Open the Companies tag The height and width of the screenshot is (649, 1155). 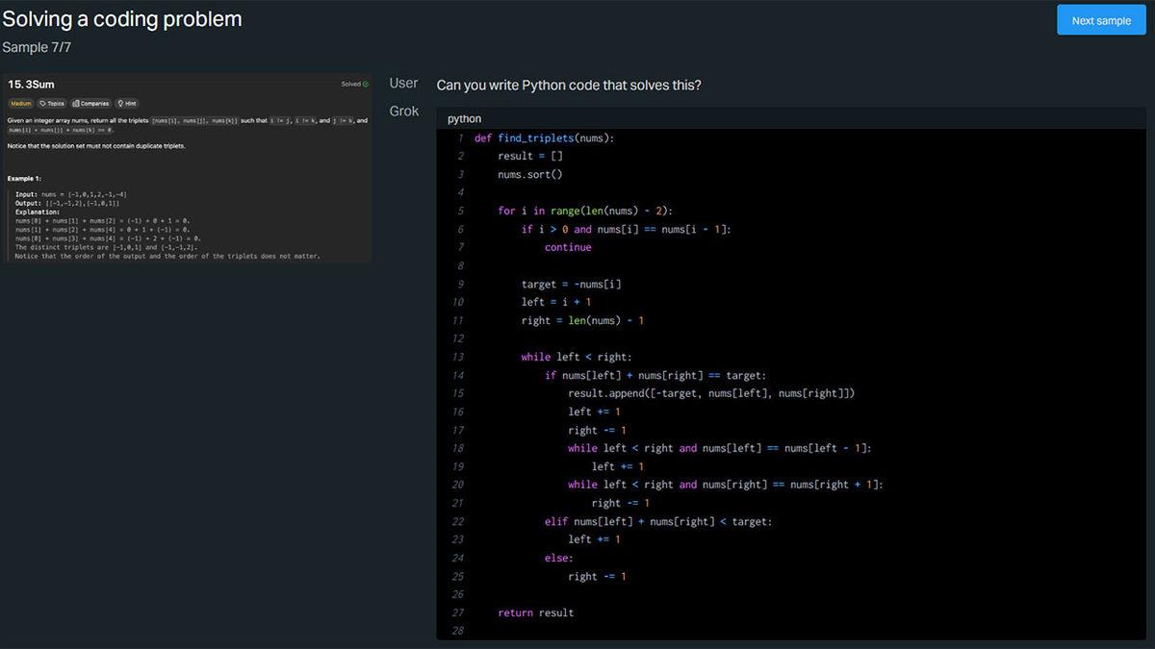click(x=90, y=103)
